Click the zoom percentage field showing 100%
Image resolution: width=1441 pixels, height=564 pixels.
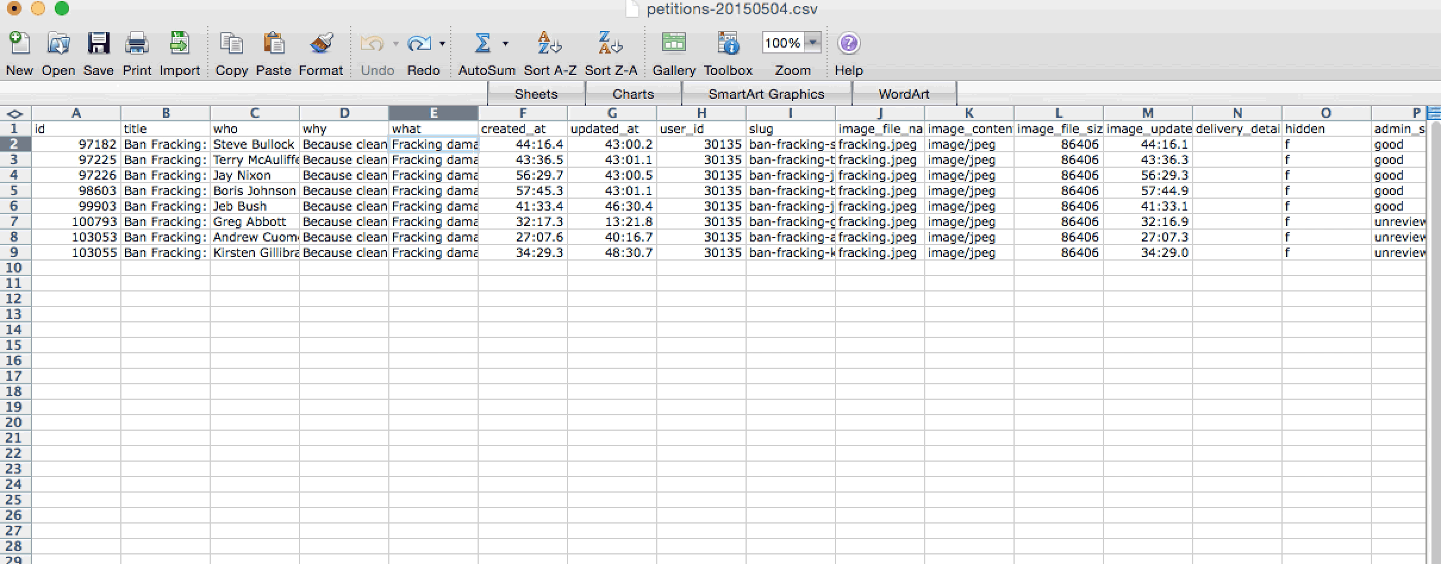(x=782, y=43)
